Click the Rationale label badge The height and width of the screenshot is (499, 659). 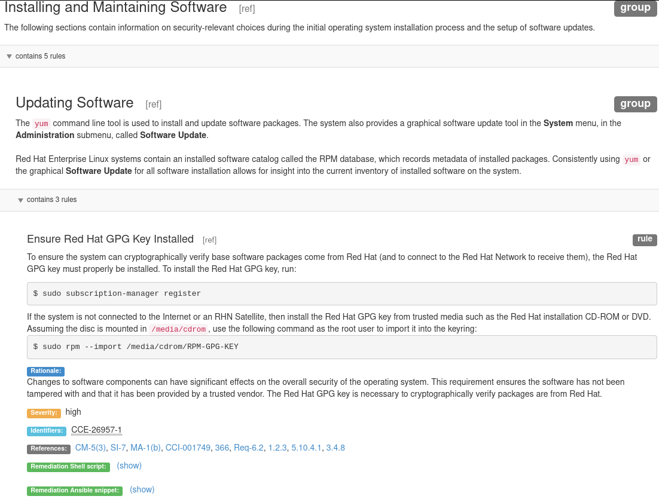click(45, 371)
